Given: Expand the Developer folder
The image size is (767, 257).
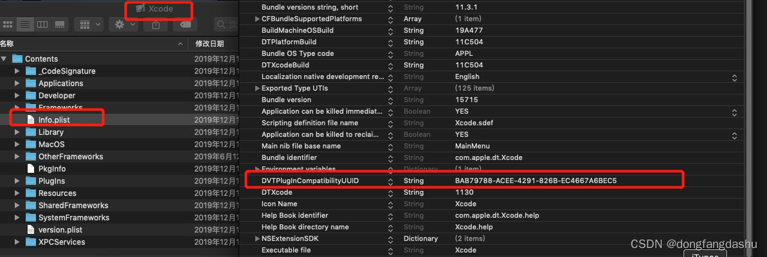Looking at the screenshot, I should coord(17,95).
